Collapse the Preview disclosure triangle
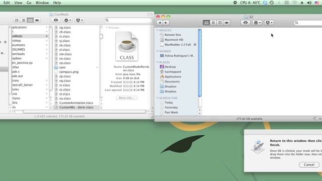The image size is (322, 181). tap(107, 28)
